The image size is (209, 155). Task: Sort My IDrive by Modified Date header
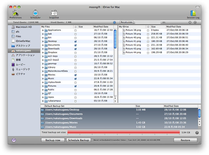click(183, 27)
